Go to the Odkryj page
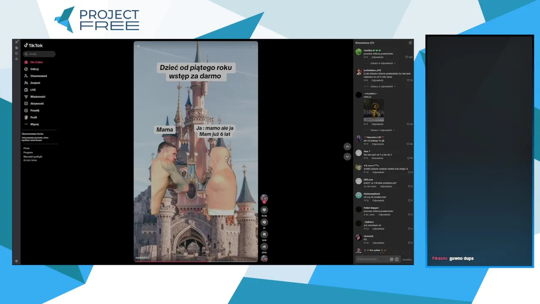The width and height of the screenshot is (540, 304). pos(31,69)
